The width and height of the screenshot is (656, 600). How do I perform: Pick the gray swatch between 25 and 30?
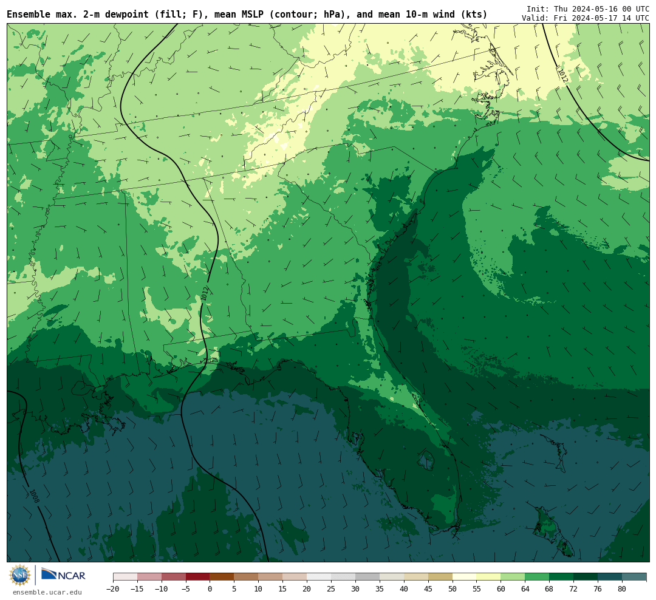(343, 577)
